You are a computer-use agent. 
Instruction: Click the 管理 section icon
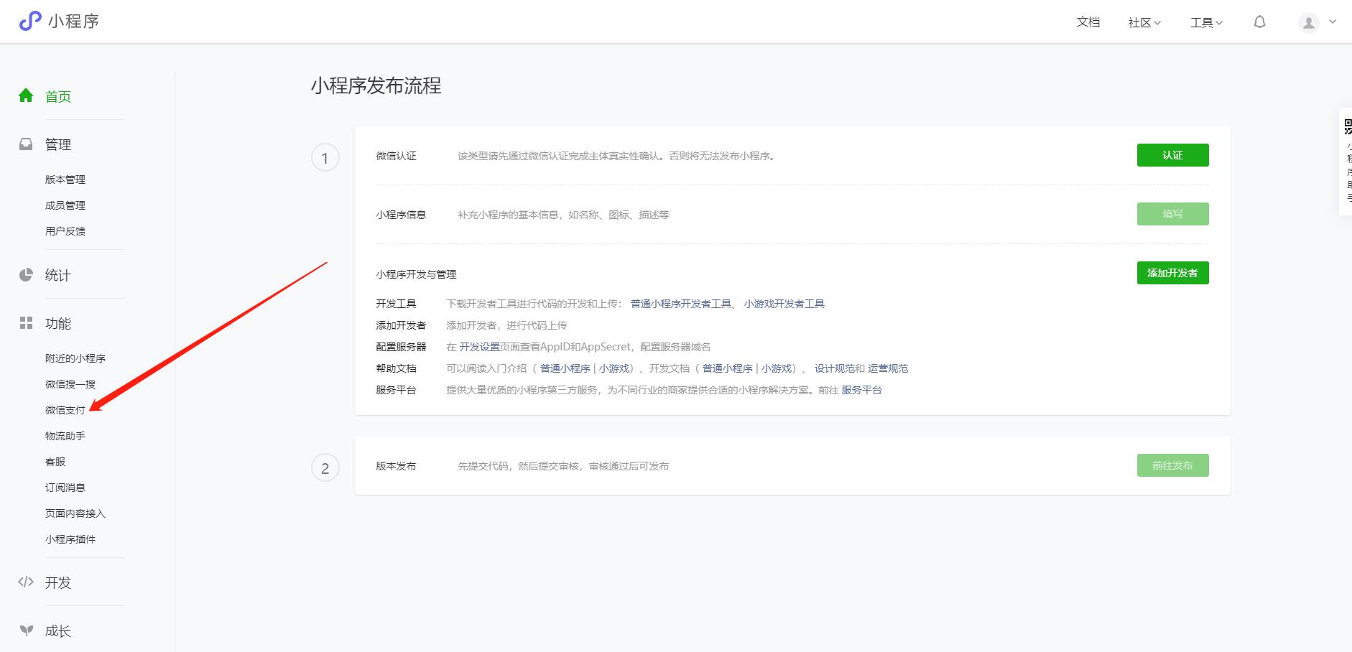click(x=27, y=143)
